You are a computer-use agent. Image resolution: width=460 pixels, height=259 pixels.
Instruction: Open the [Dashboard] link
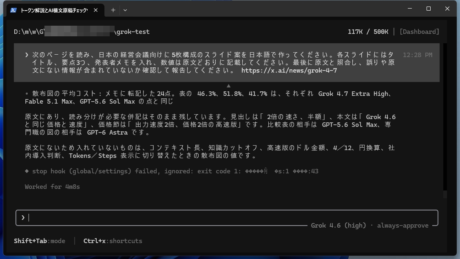tap(420, 32)
